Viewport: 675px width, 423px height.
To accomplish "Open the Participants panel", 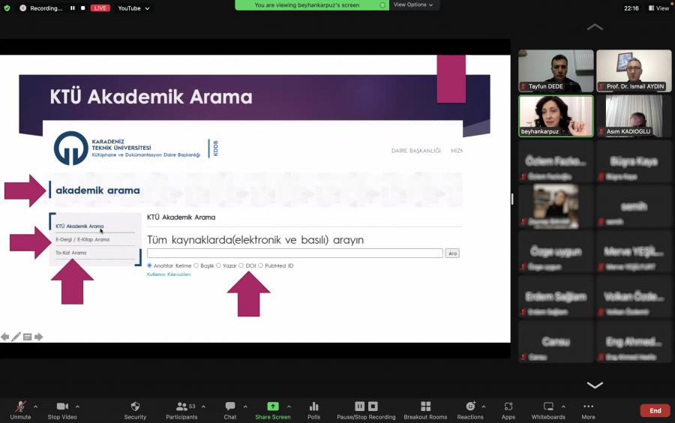I will [x=181, y=410].
